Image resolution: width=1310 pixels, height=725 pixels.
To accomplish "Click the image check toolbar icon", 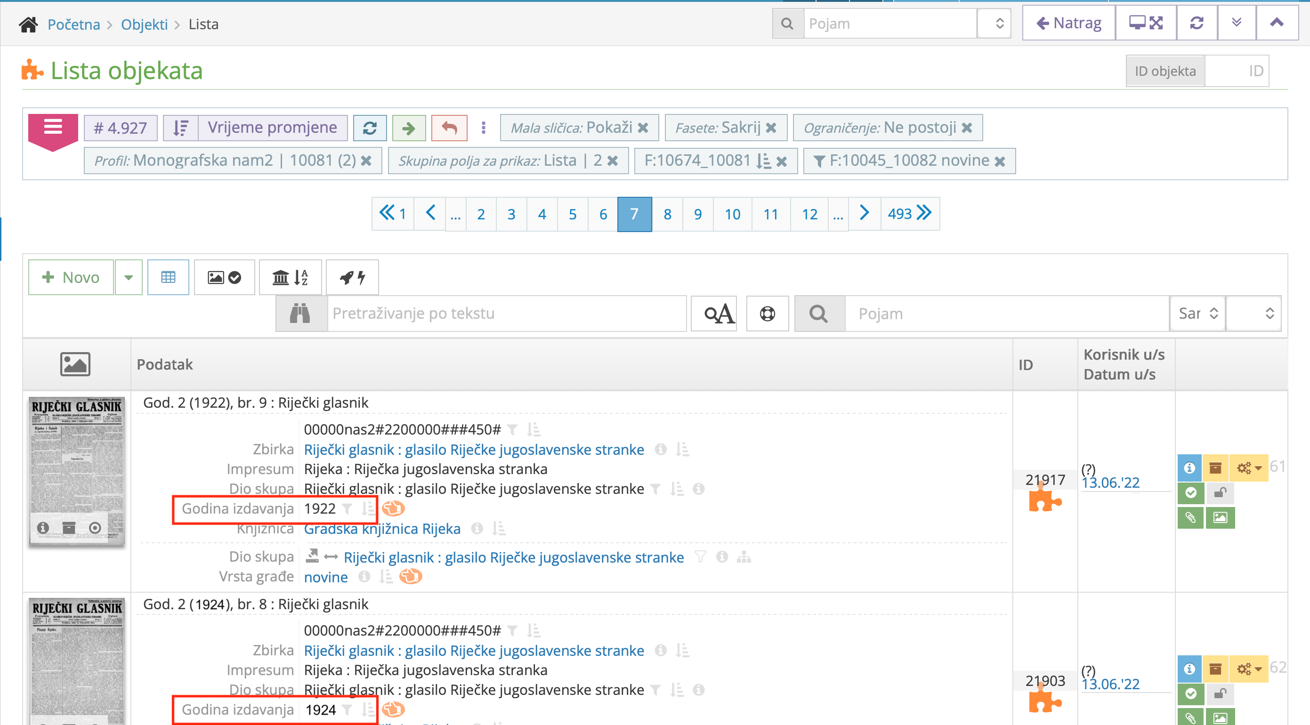I will (224, 277).
